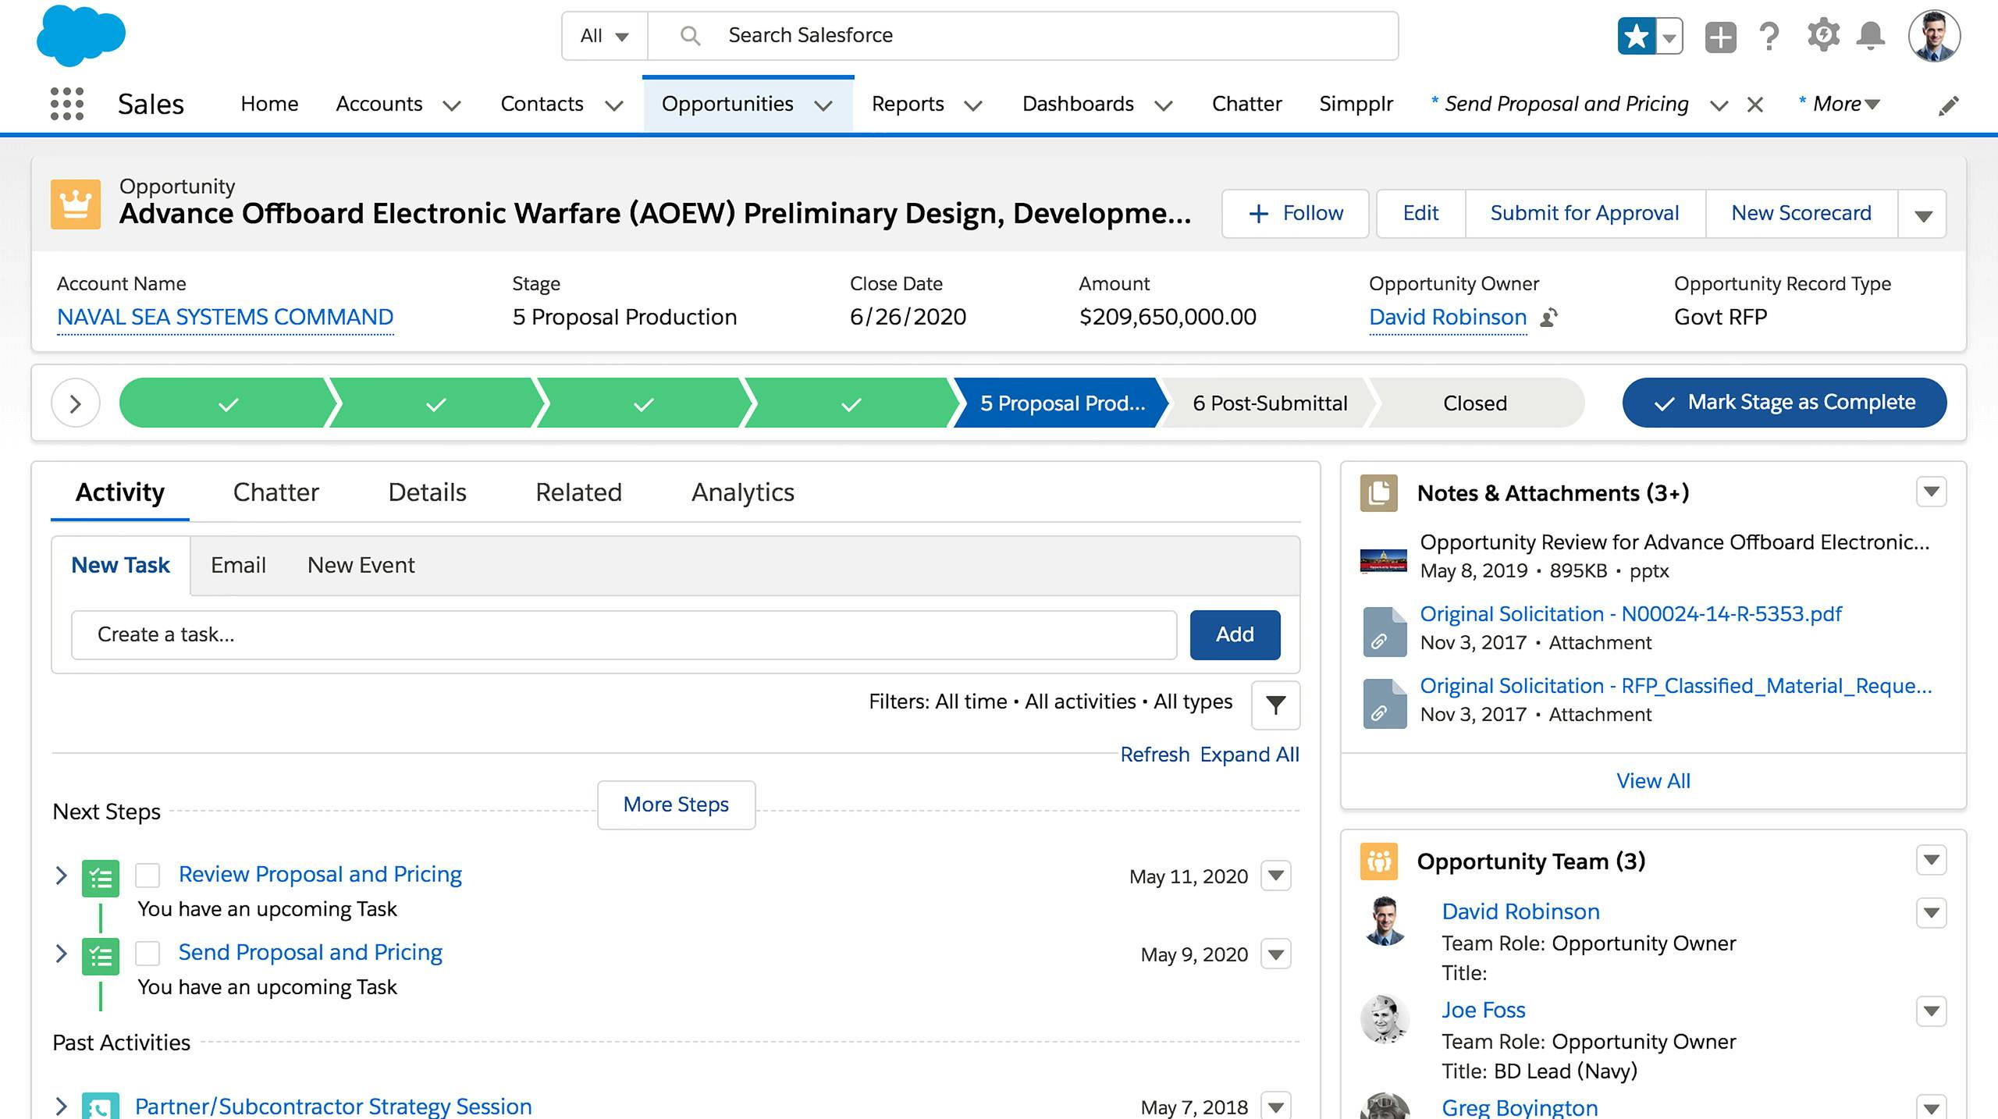The height and width of the screenshot is (1119, 1998).
Task: Click Joe Foss's team member photo
Action: (x=1385, y=1019)
